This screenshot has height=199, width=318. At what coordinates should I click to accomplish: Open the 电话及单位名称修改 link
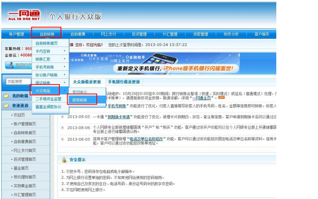point(146,139)
